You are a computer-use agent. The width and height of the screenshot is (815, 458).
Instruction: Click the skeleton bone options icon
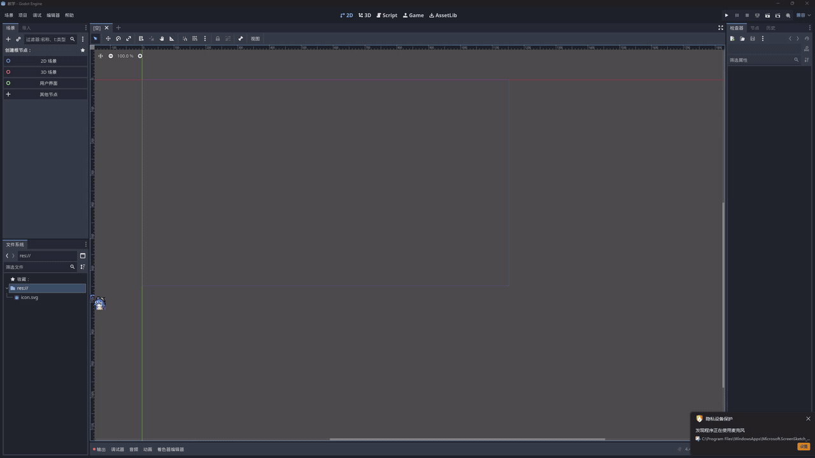(241, 39)
